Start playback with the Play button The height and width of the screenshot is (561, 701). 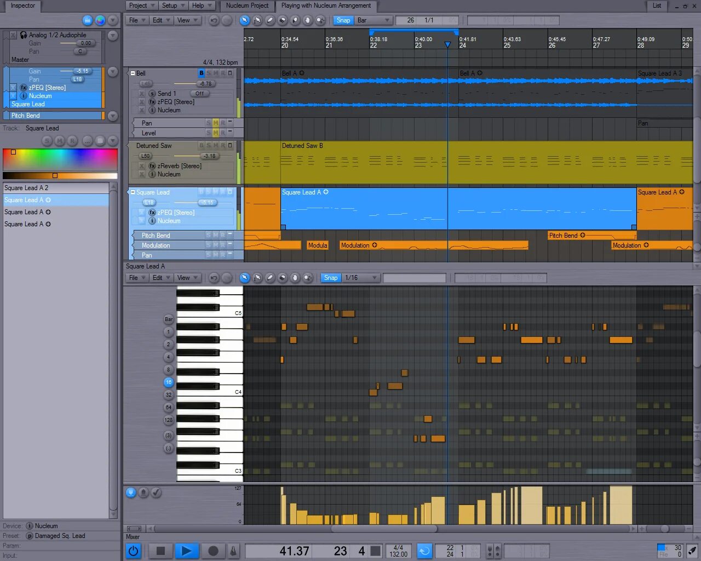187,551
